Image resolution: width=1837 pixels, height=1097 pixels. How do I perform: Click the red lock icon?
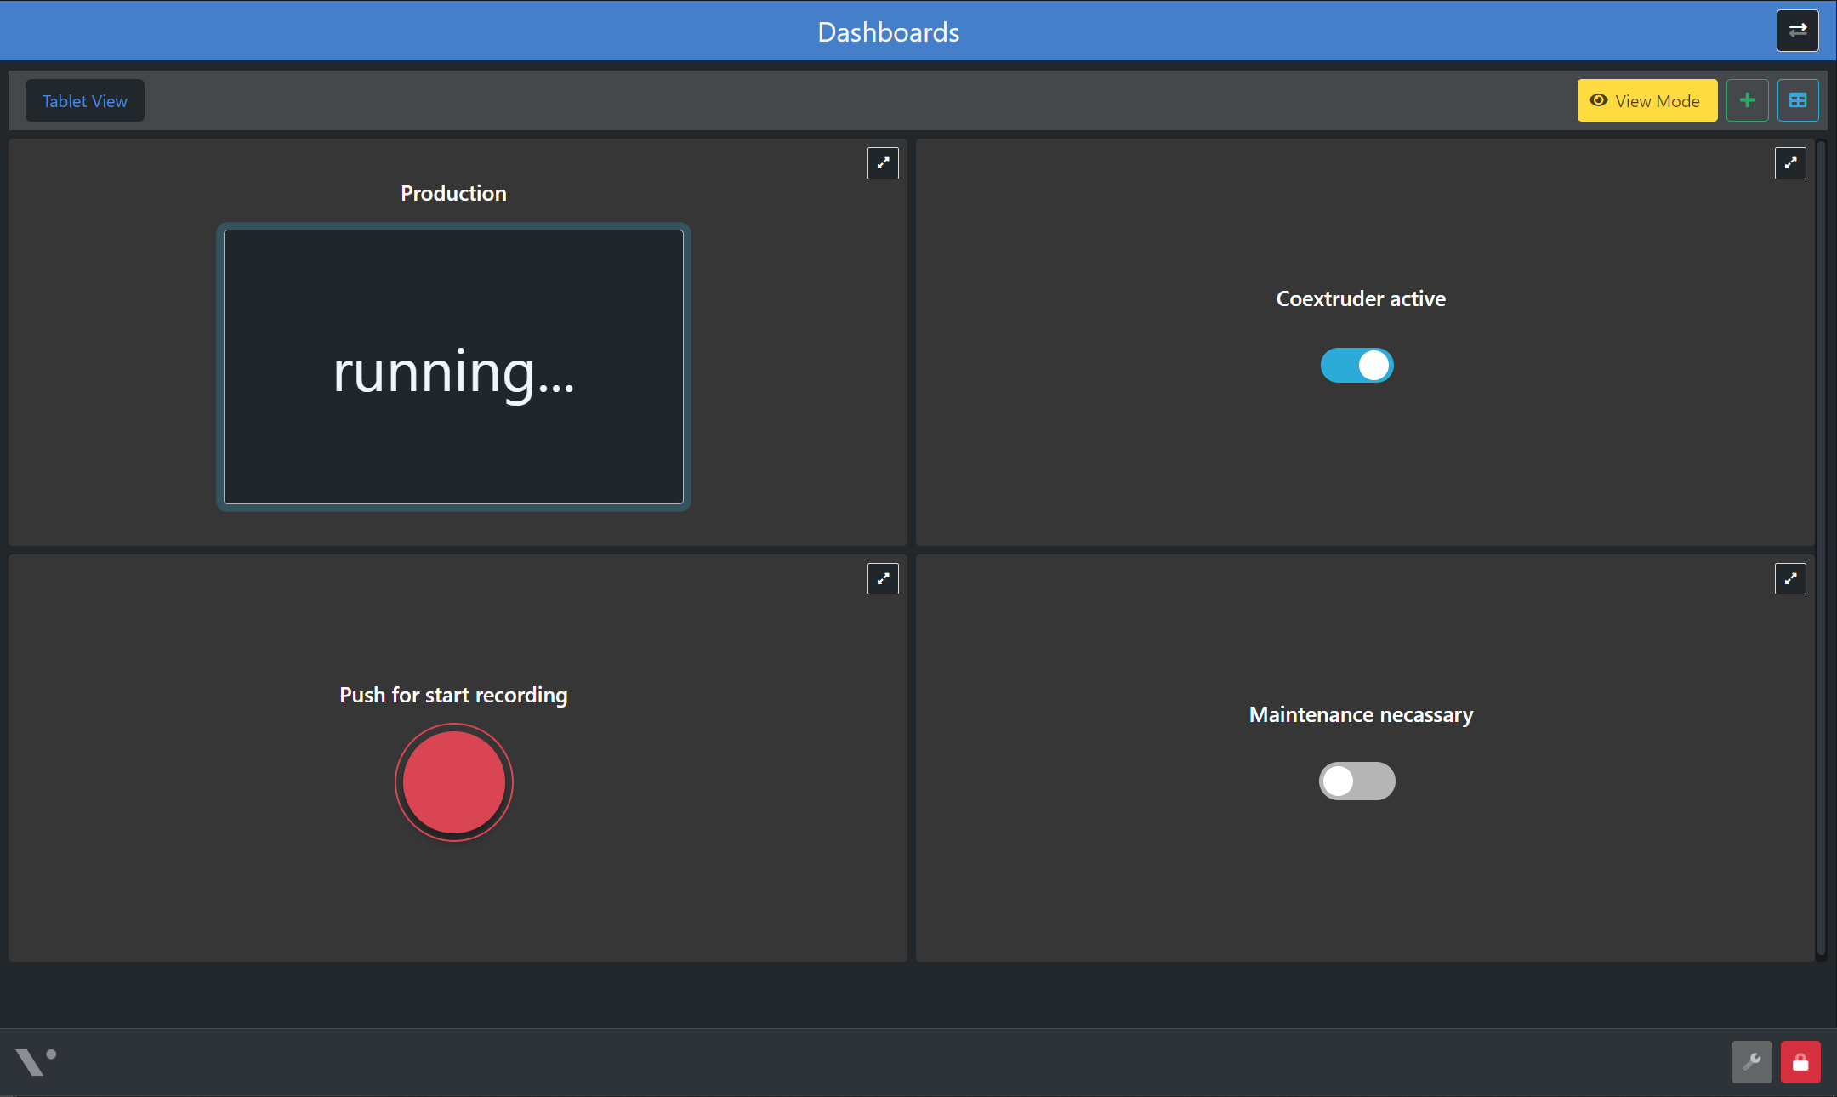pyautogui.click(x=1800, y=1061)
